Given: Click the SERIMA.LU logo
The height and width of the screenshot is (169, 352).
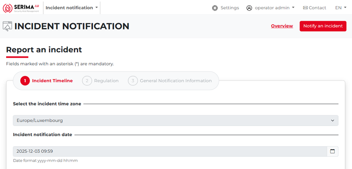Looking at the screenshot, I should [x=21, y=8].
